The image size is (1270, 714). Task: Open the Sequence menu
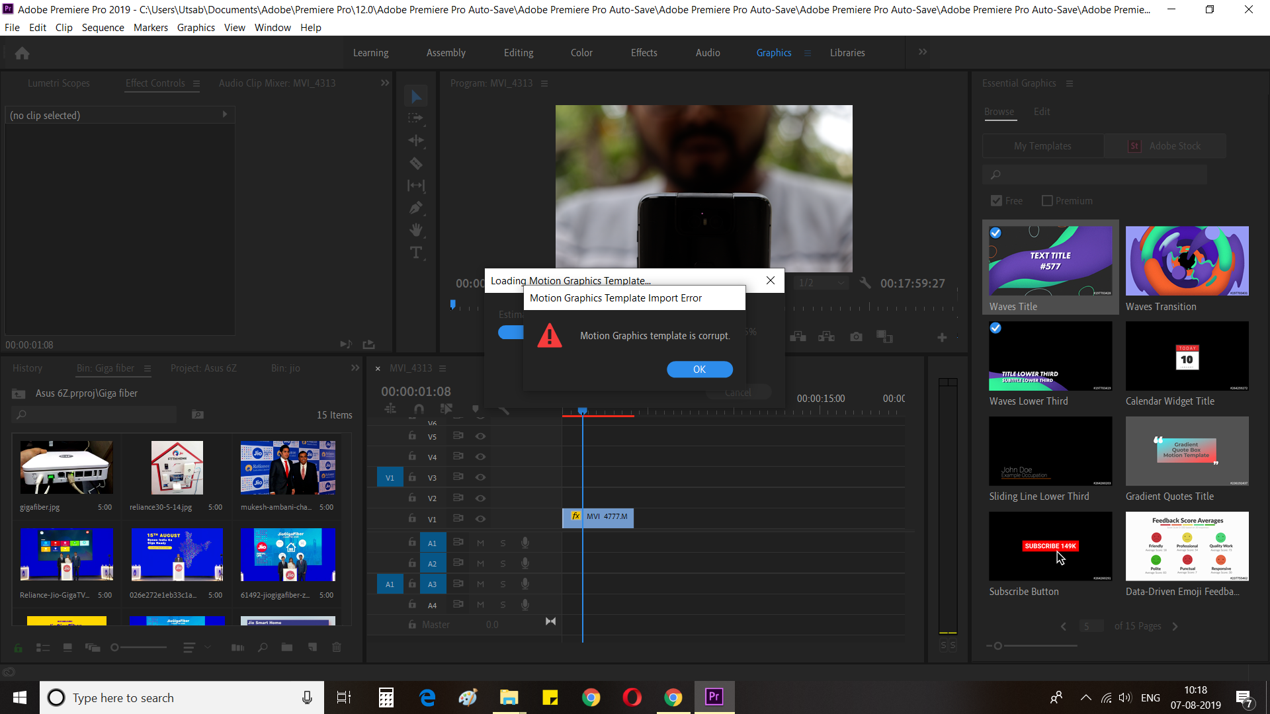coord(103,28)
